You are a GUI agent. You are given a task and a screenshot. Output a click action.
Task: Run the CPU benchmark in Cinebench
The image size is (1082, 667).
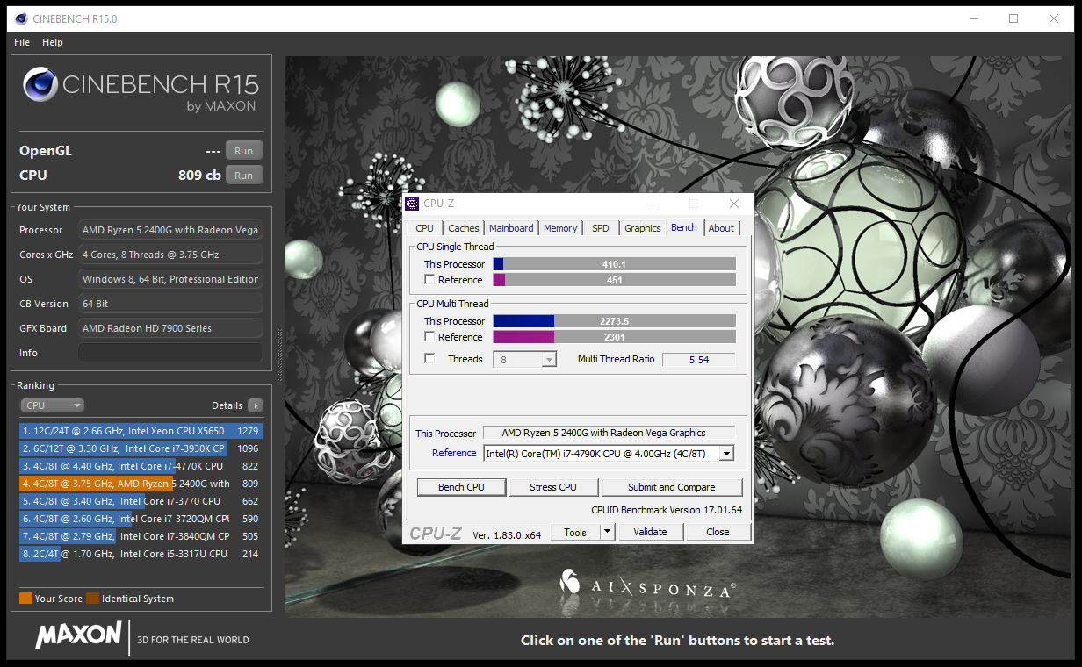pos(244,176)
